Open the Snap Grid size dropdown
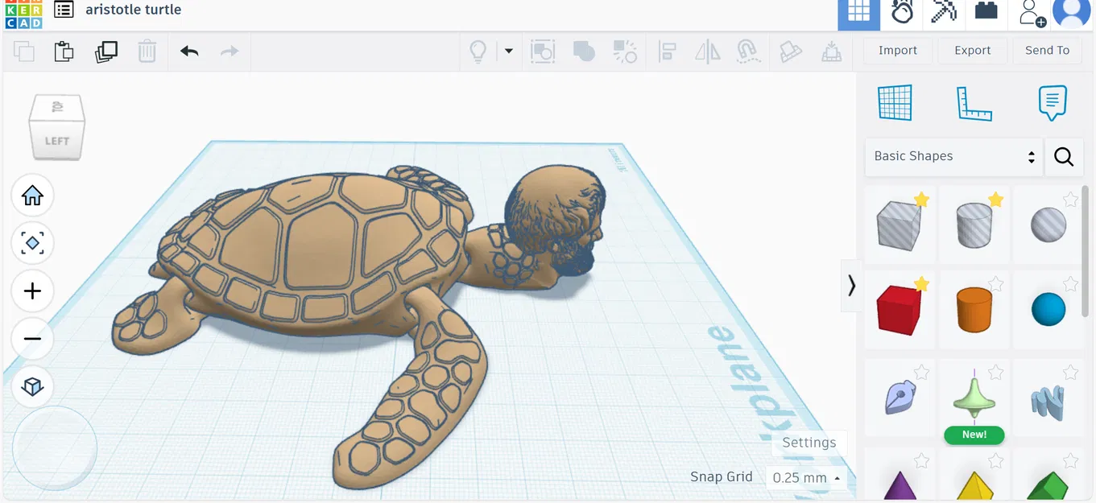 (805, 477)
